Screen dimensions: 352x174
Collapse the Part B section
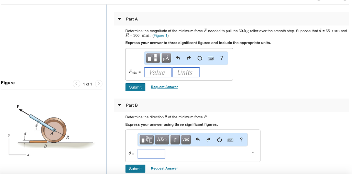click(119, 105)
